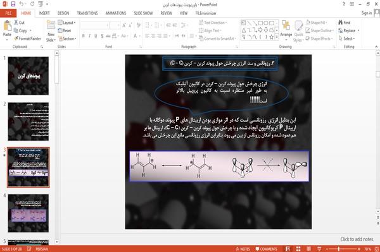Viewport: 380px width, 252px height.
Task: Select the triangle shape in shapes gallery
Action: tap(244, 30)
